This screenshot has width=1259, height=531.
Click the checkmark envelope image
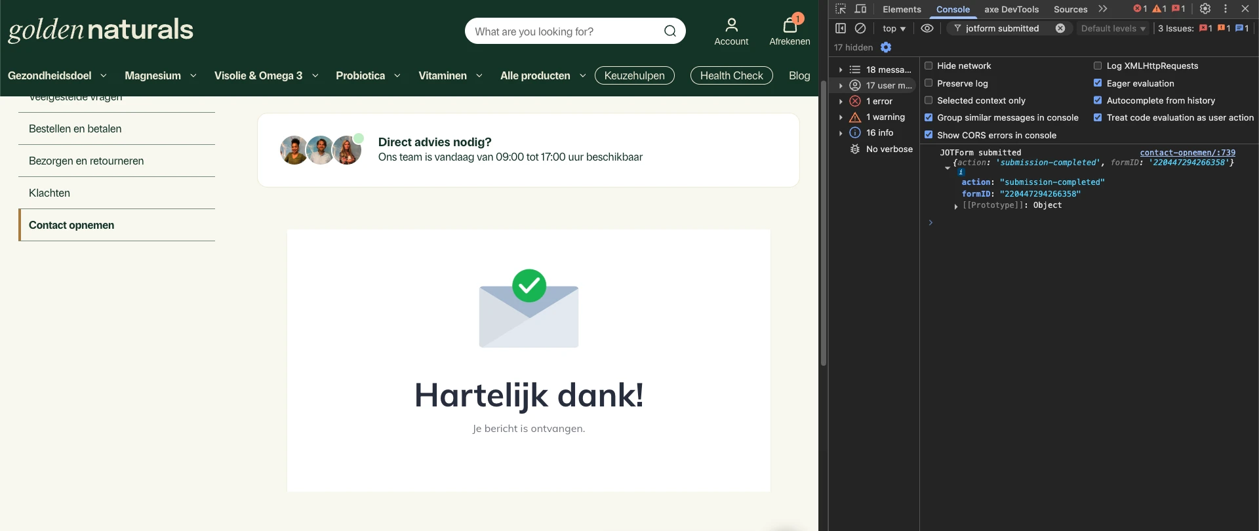coord(529,308)
